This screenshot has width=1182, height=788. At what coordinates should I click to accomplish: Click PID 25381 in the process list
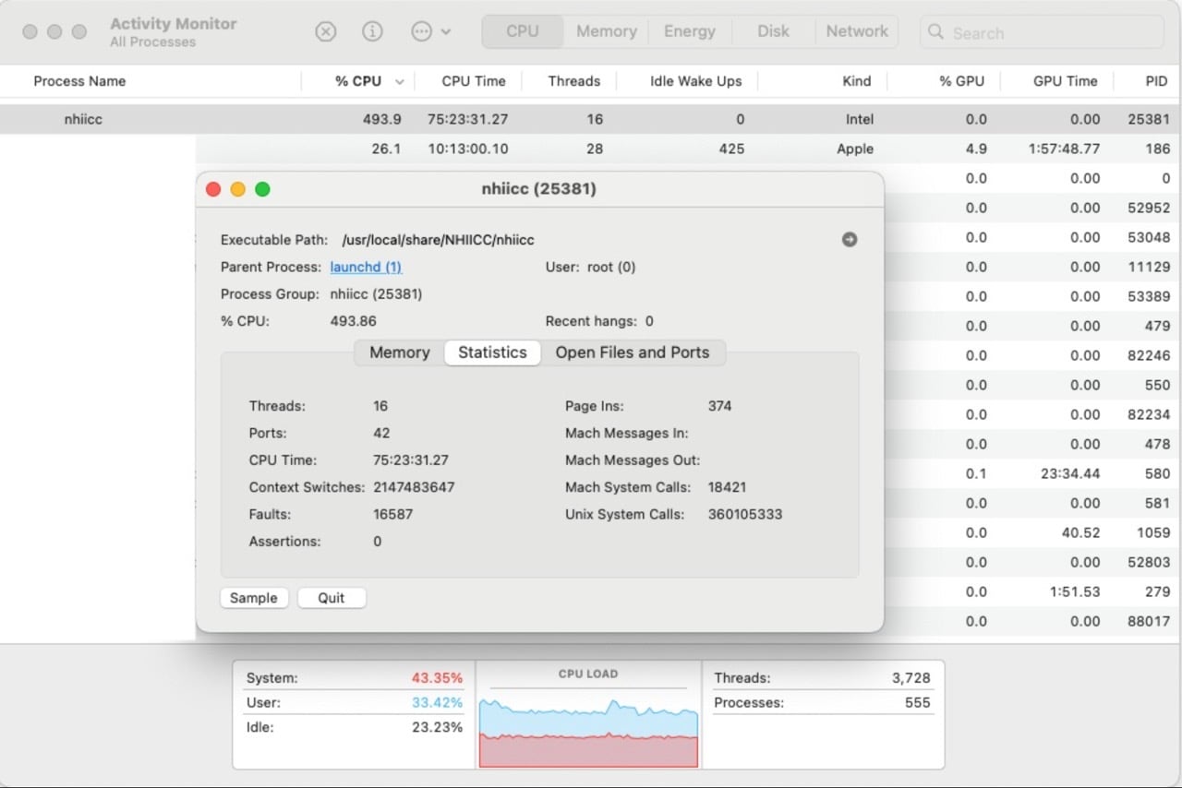(1149, 119)
